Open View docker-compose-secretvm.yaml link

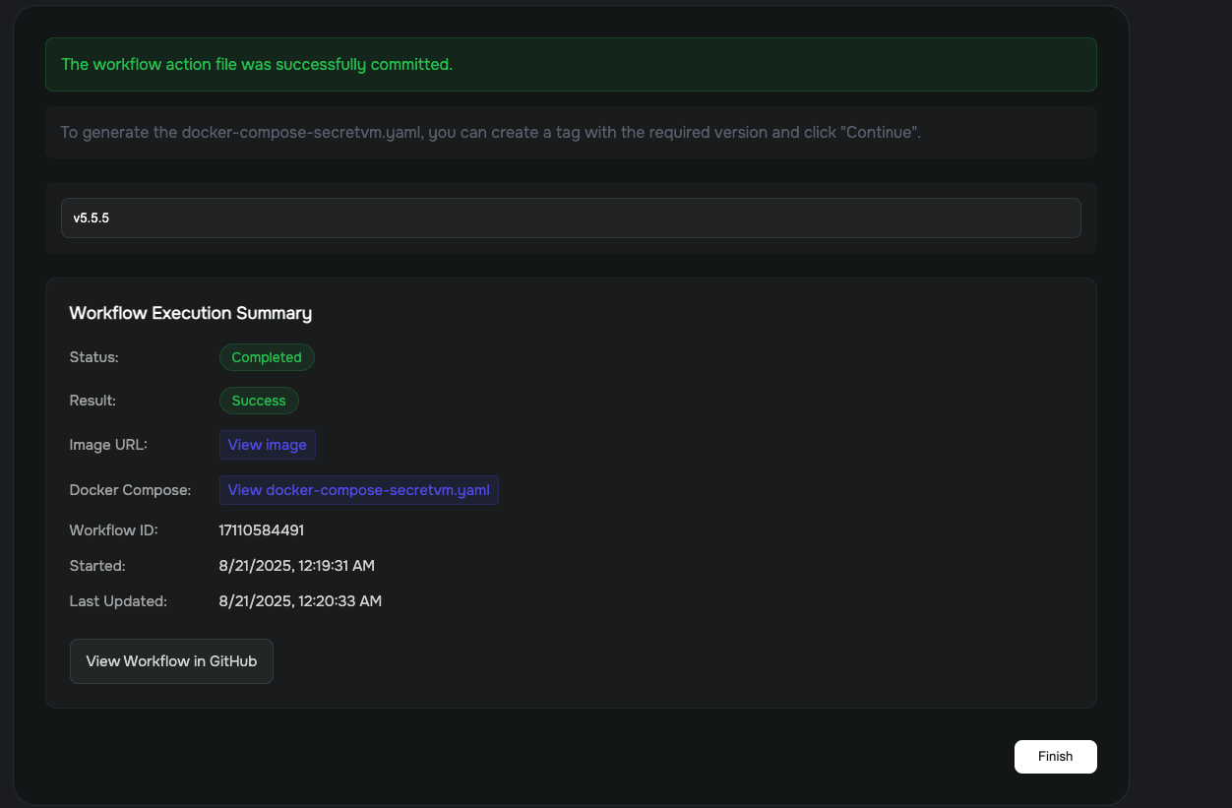click(x=358, y=490)
